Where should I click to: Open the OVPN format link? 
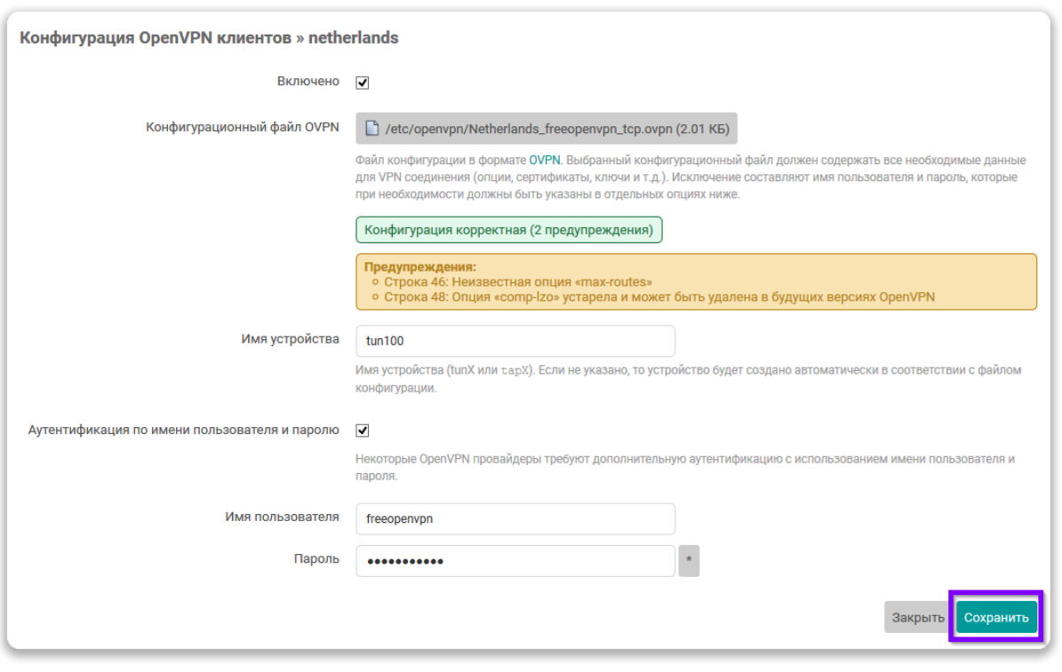click(544, 161)
